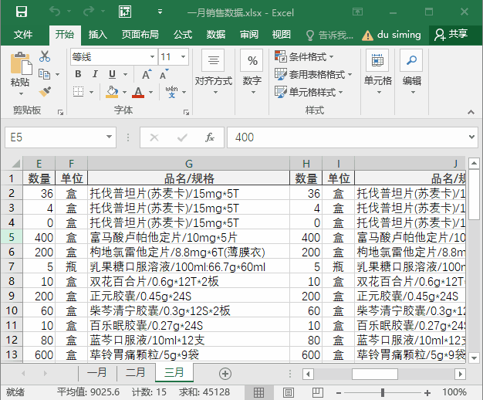Screen dimensions: 483x400
Task: Toggle Underline formatting
Action: 112,74
